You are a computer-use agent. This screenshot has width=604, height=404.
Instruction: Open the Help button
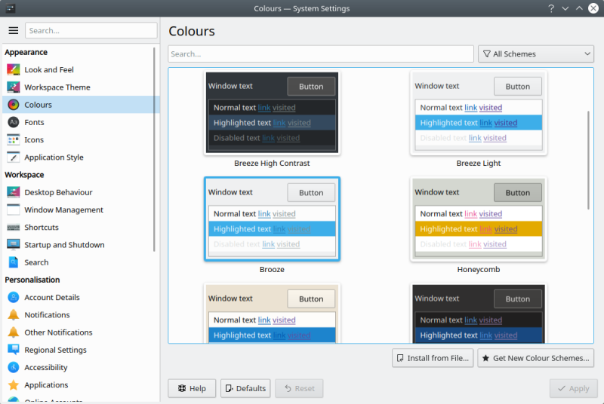point(192,389)
